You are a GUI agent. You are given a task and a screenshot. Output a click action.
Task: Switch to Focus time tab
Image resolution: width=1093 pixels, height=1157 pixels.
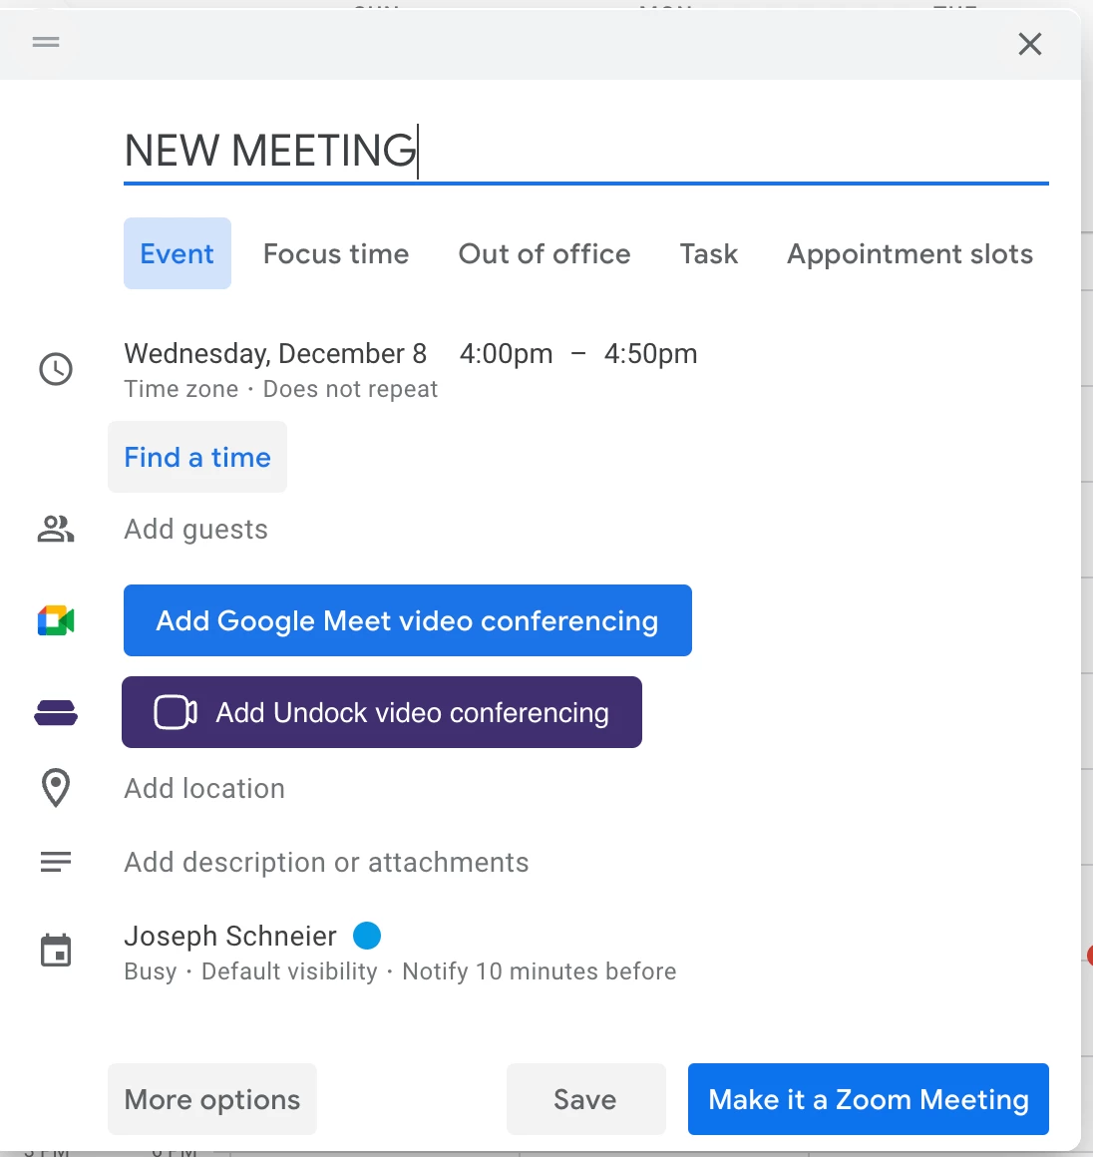tap(336, 253)
